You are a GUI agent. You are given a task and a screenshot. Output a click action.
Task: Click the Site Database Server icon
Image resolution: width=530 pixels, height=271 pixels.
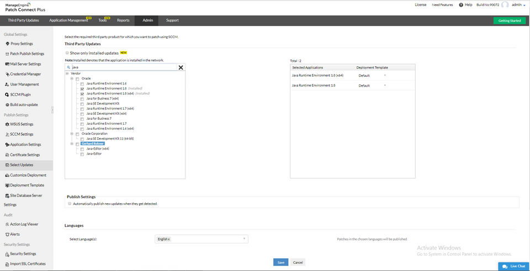click(7, 195)
